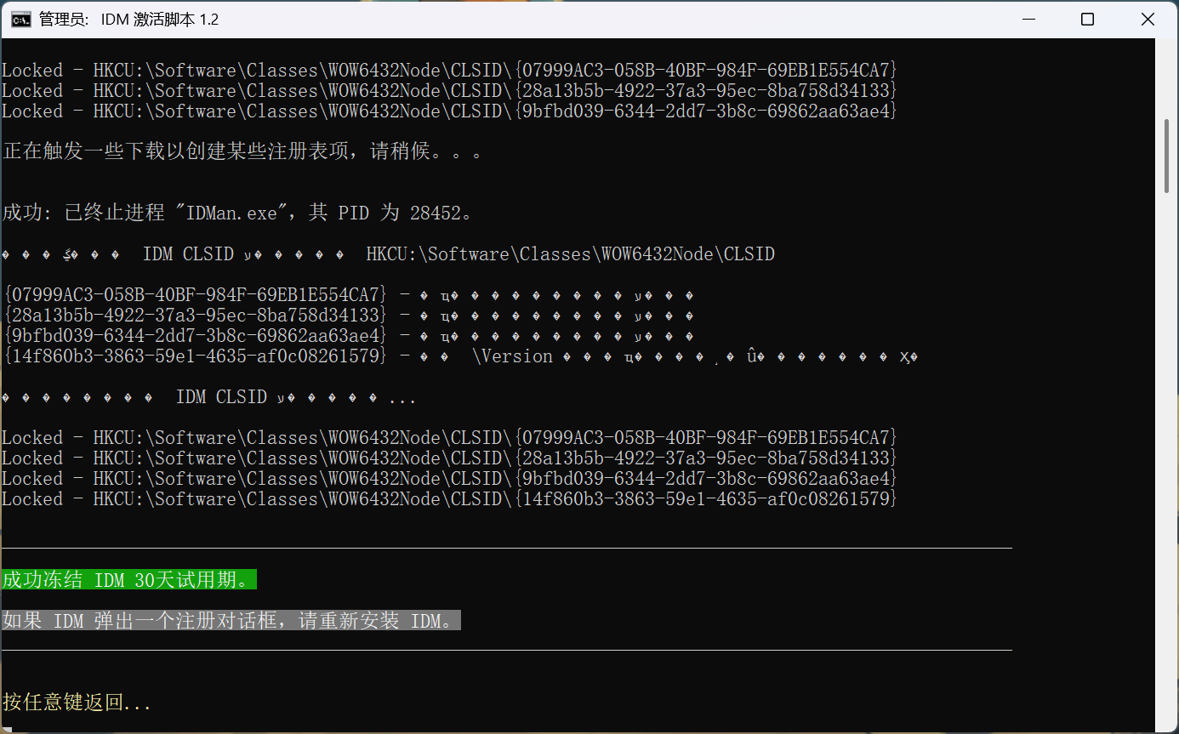Click the IDM CLSID line ending with dots
The image size is (1179, 734).
pyautogui.click(x=209, y=398)
